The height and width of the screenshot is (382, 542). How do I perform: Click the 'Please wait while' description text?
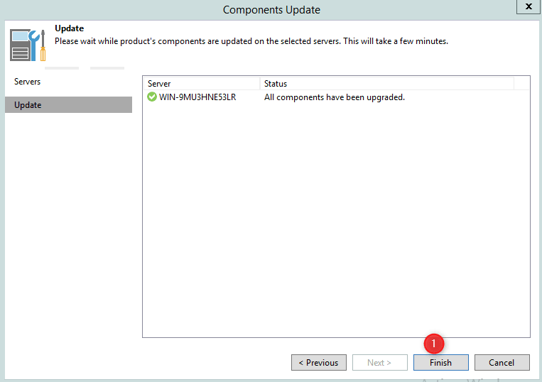point(251,41)
